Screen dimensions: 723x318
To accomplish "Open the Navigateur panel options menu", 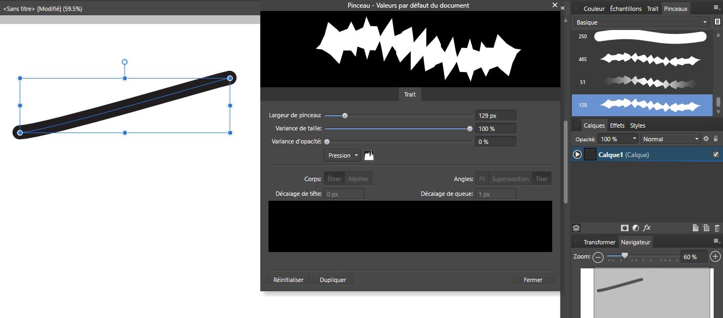I will [716, 241].
